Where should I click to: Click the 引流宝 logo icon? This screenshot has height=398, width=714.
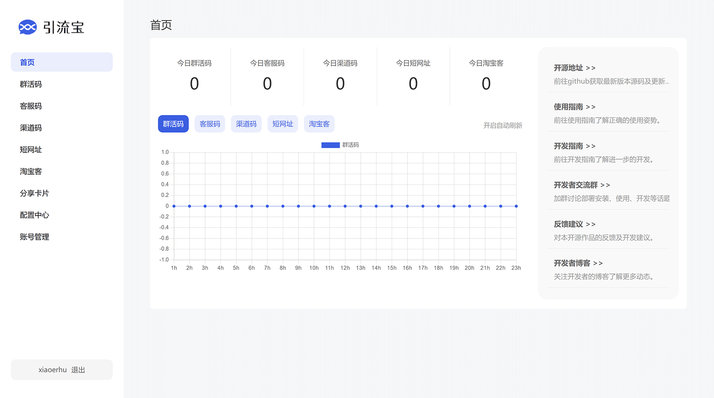(27, 27)
